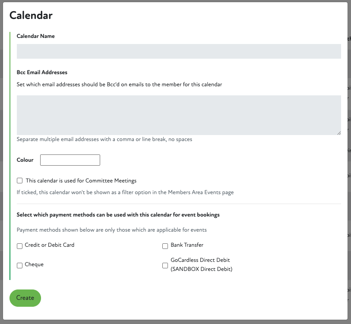Click the '(SANDBOX Direct Debit)' label text
Screen dimensions: 351x324
[202, 269]
